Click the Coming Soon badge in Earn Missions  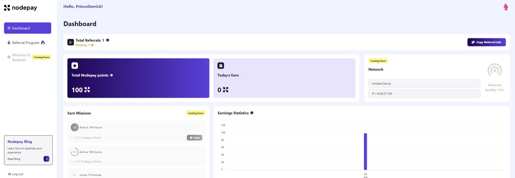(x=195, y=113)
